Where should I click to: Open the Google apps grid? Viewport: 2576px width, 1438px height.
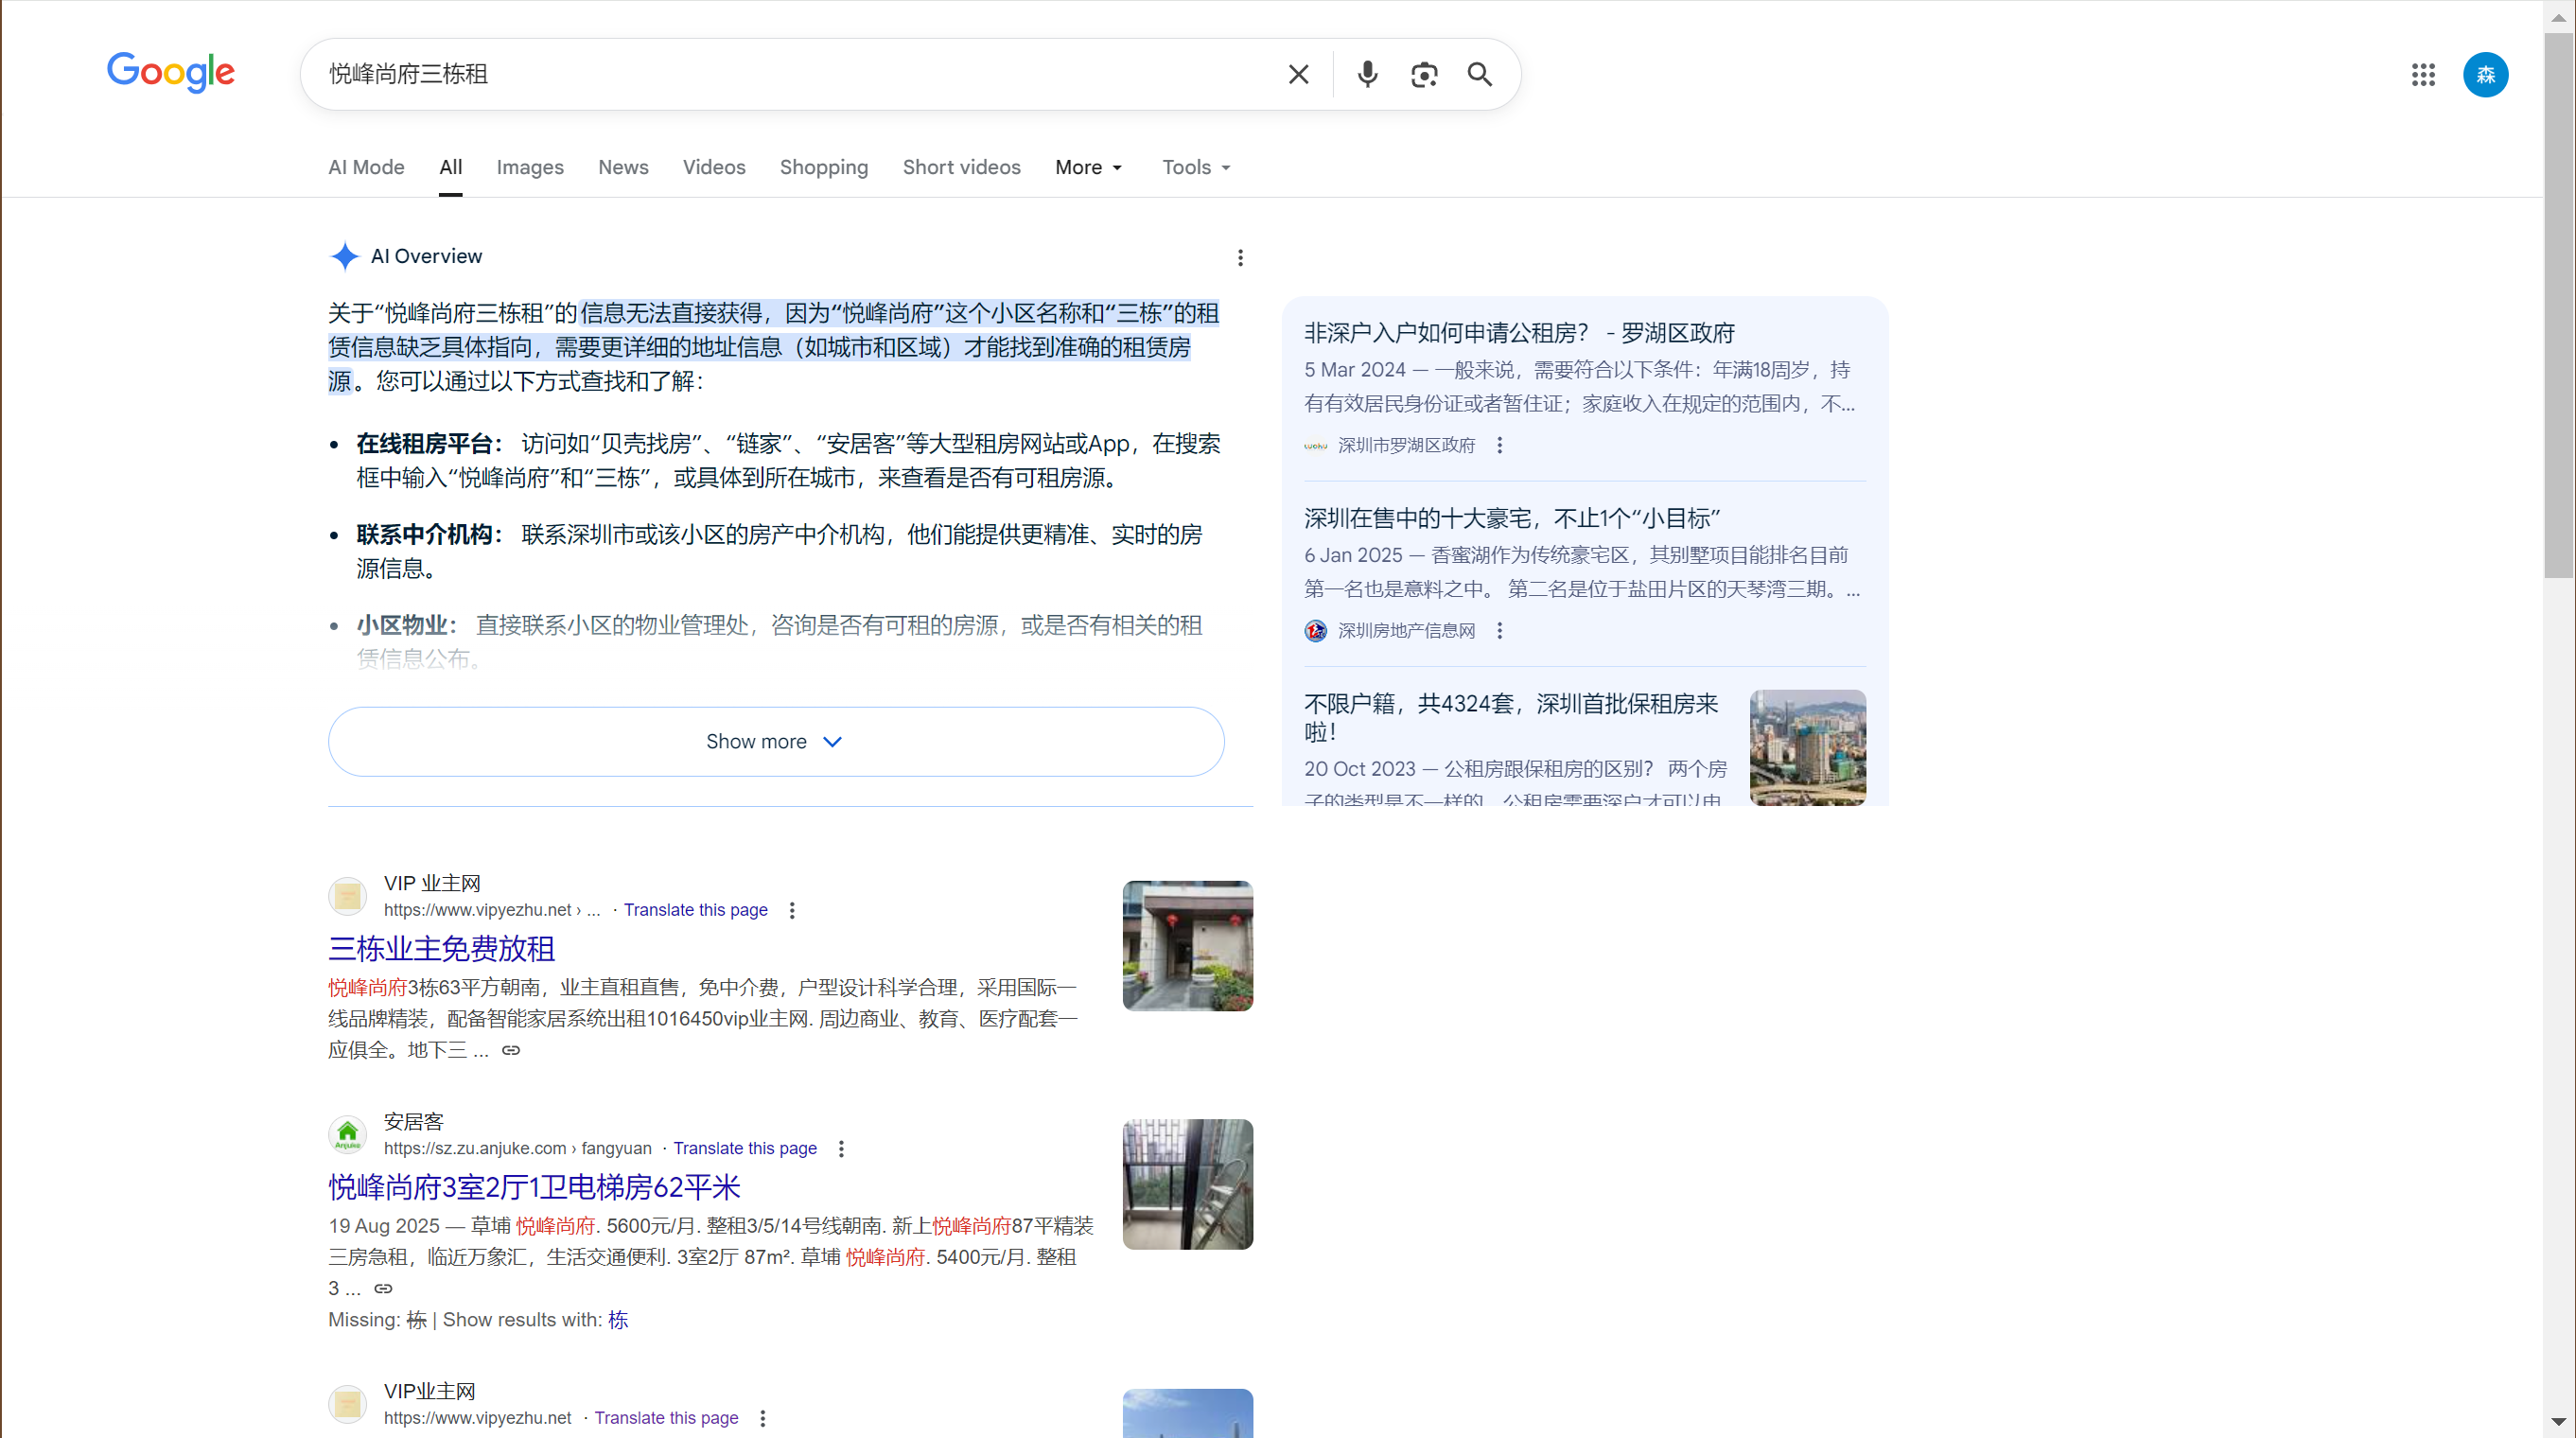pos(2422,74)
